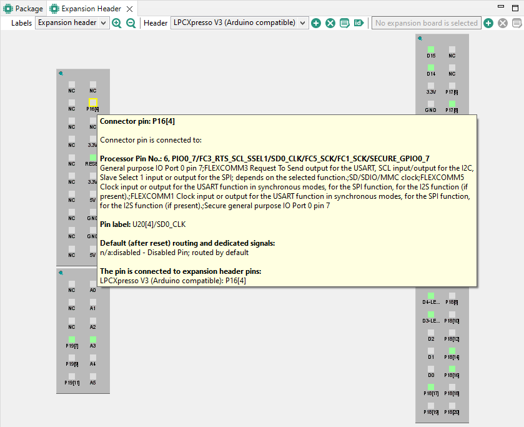
Task: Click the expansion board selection field
Action: point(426,23)
